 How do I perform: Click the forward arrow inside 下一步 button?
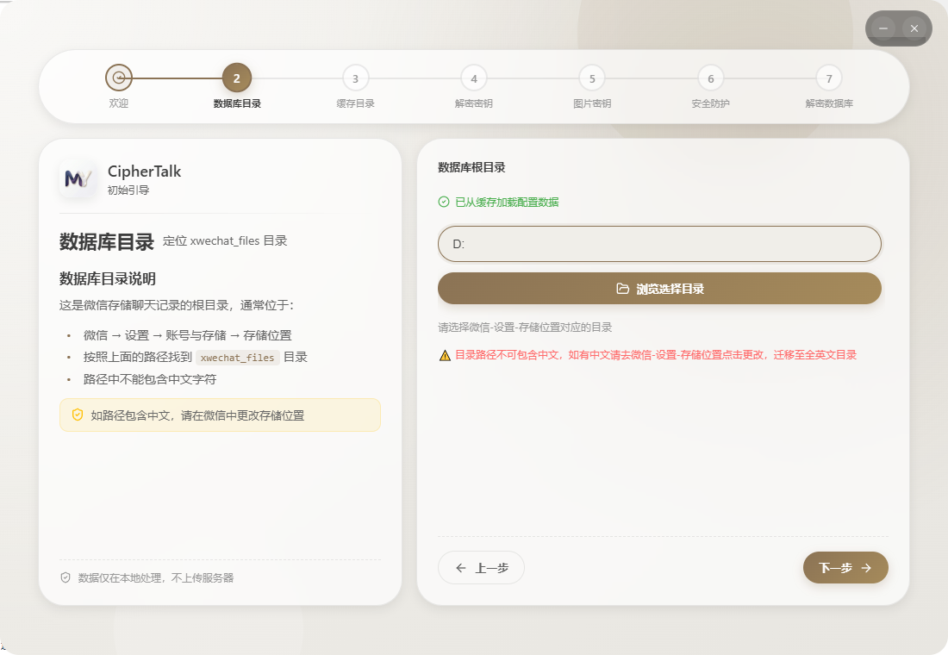pos(870,567)
